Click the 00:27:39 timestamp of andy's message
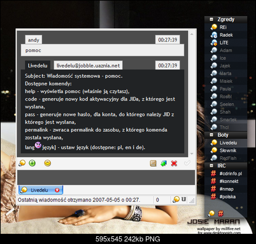 (167, 39)
